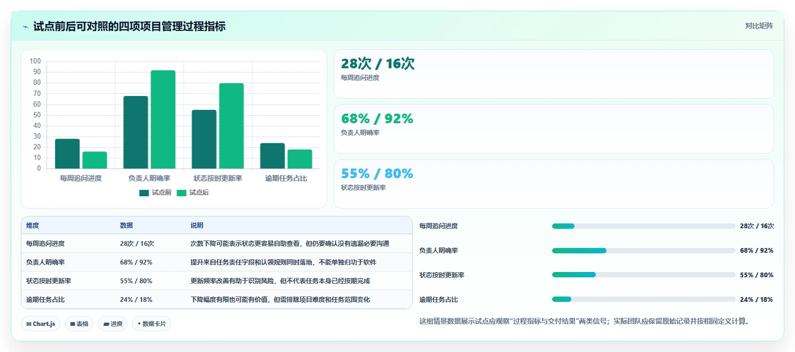Click the 试点前 bar for 状态按时更新率

(204, 139)
